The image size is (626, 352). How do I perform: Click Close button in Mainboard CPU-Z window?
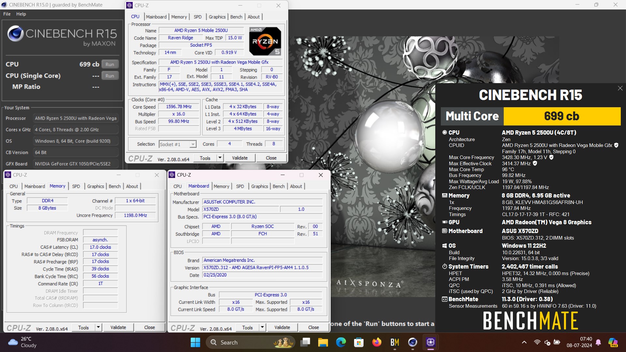[x=314, y=327]
